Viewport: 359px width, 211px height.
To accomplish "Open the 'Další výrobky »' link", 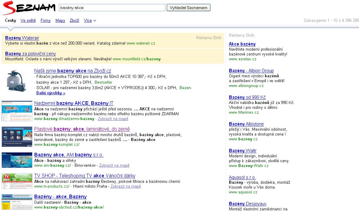I will tap(51, 93).
